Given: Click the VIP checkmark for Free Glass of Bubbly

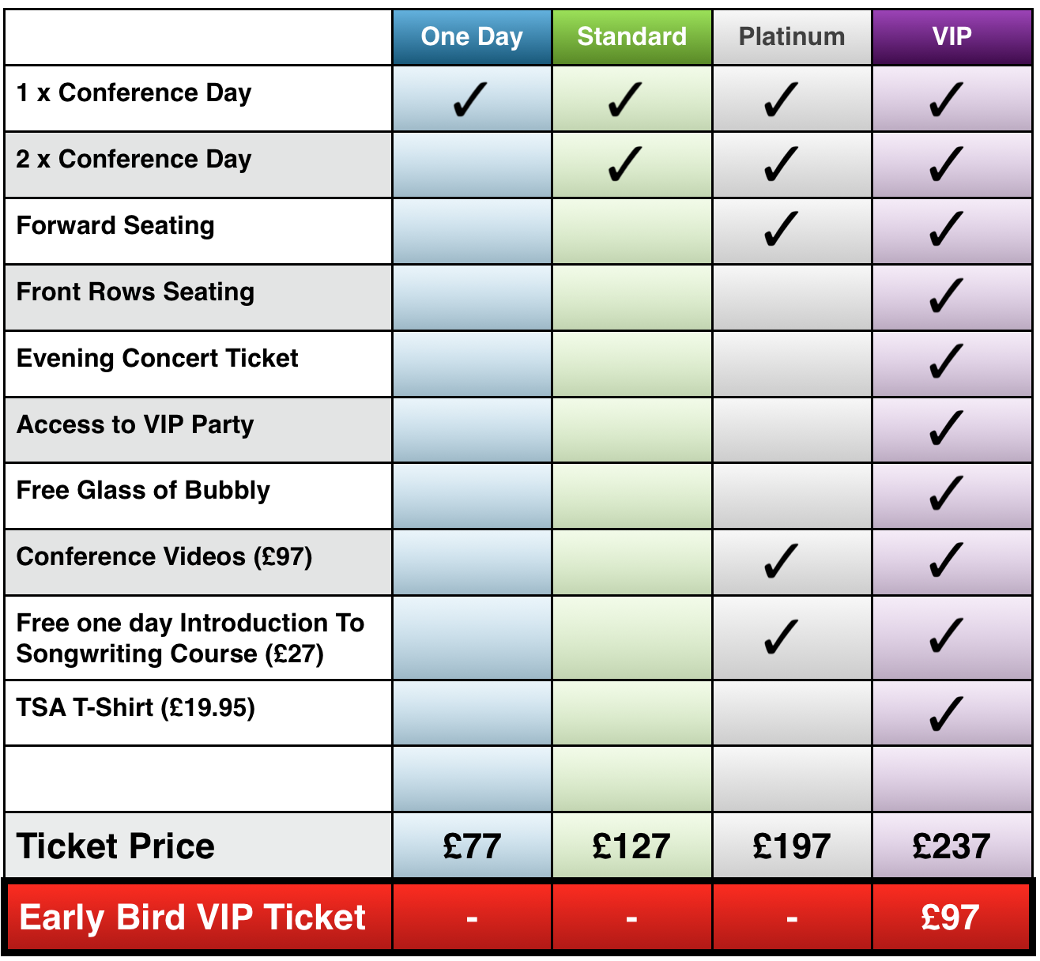Looking at the screenshot, I should [946, 494].
